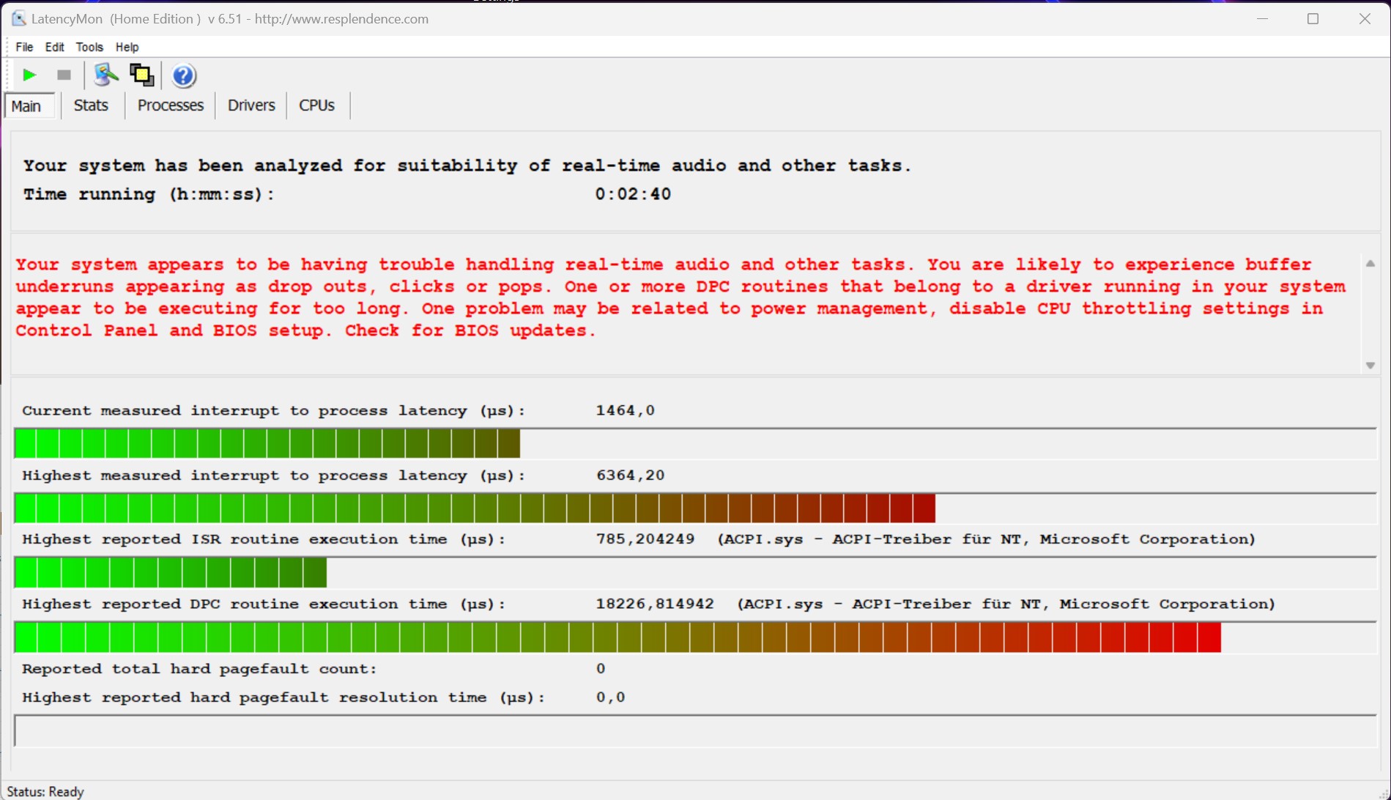This screenshot has width=1391, height=800.
Task: Select the Main tab
Action: (29, 105)
